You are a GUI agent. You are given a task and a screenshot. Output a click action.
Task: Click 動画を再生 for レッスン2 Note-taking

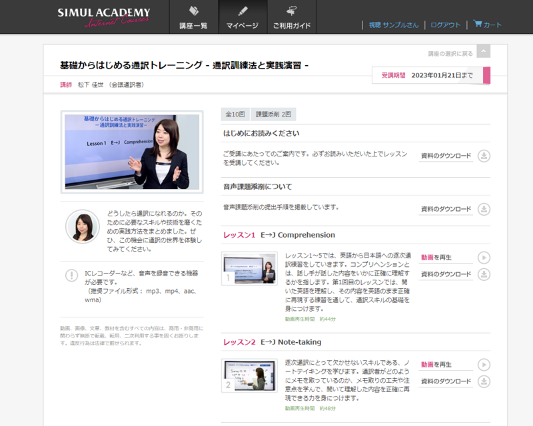[436, 365]
